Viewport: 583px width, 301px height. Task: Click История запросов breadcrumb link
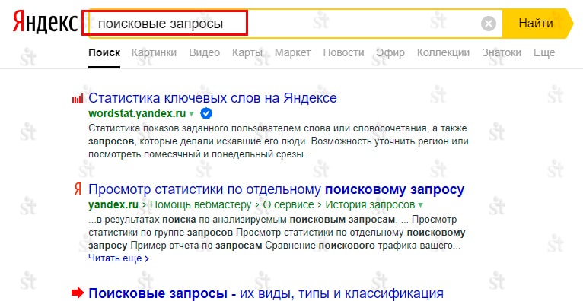(x=370, y=205)
